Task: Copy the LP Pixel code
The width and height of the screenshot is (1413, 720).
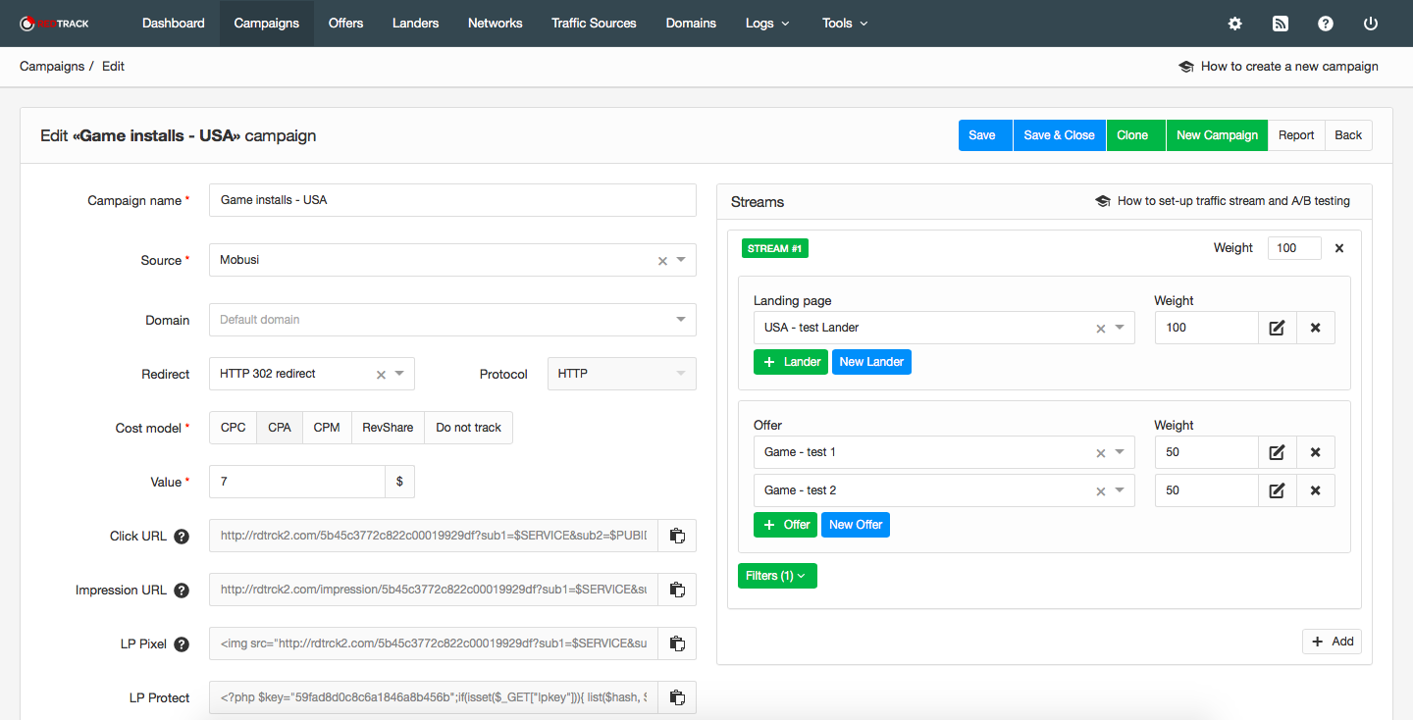Action: click(x=677, y=644)
